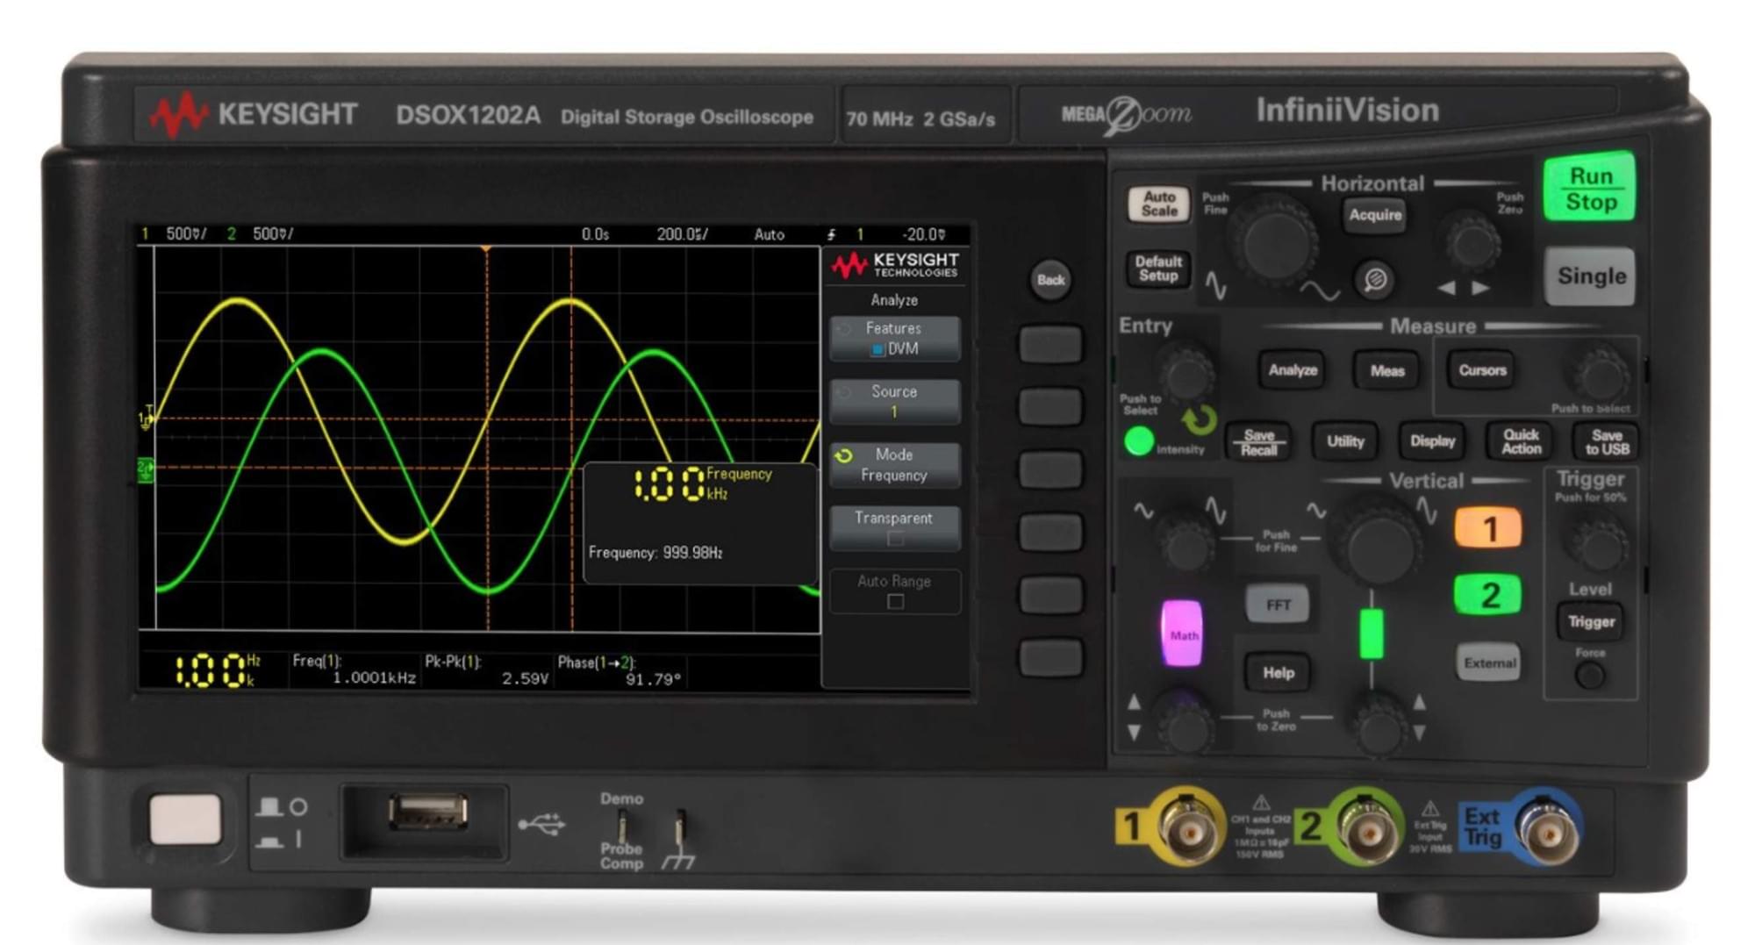Click the ground terminal beside Probe Comp
The width and height of the screenshot is (1755, 945).
pyautogui.click(x=679, y=827)
